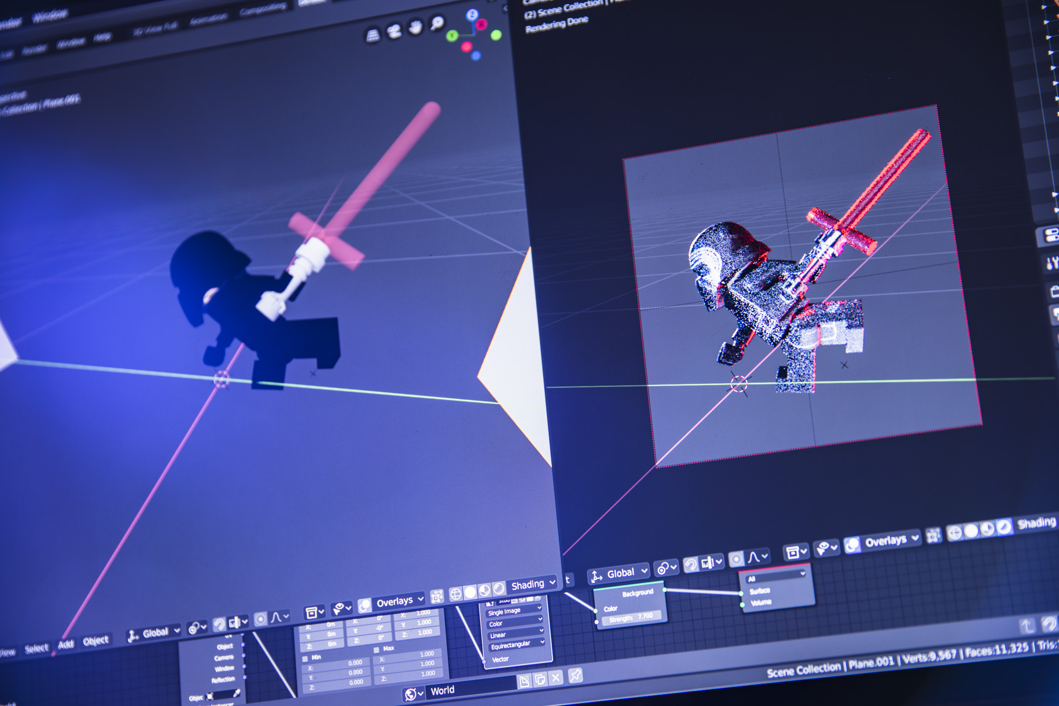Toggle camera view icon in left viewport
The height and width of the screenshot is (706, 1059).
pyautogui.click(x=394, y=32)
